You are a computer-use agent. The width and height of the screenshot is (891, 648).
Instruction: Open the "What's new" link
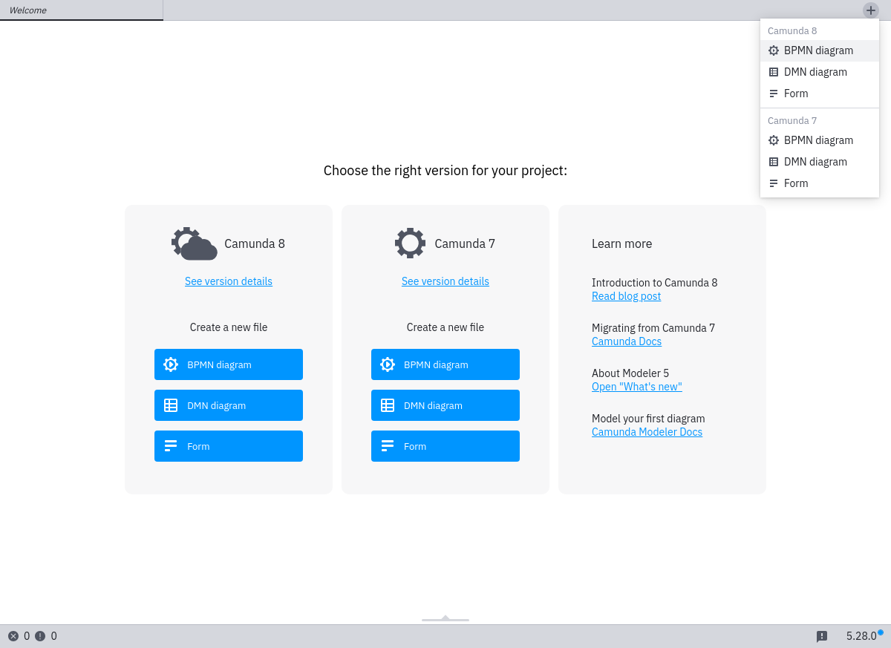637,387
